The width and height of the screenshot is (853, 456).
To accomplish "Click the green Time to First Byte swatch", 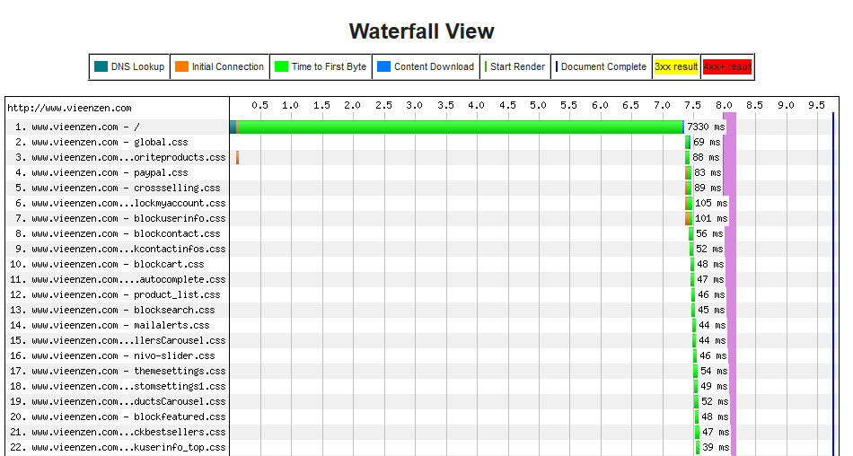I will [x=281, y=66].
